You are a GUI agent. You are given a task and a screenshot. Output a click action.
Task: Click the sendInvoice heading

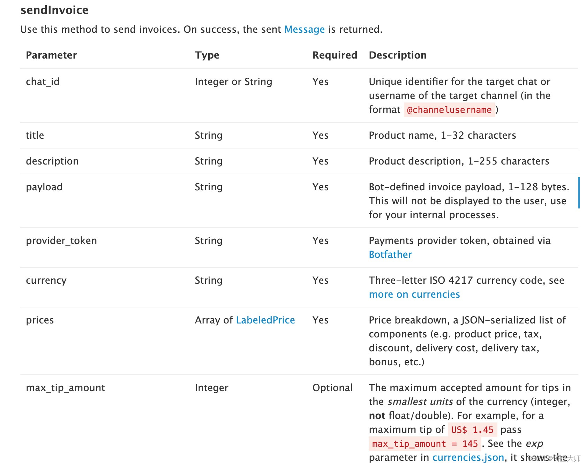point(54,10)
